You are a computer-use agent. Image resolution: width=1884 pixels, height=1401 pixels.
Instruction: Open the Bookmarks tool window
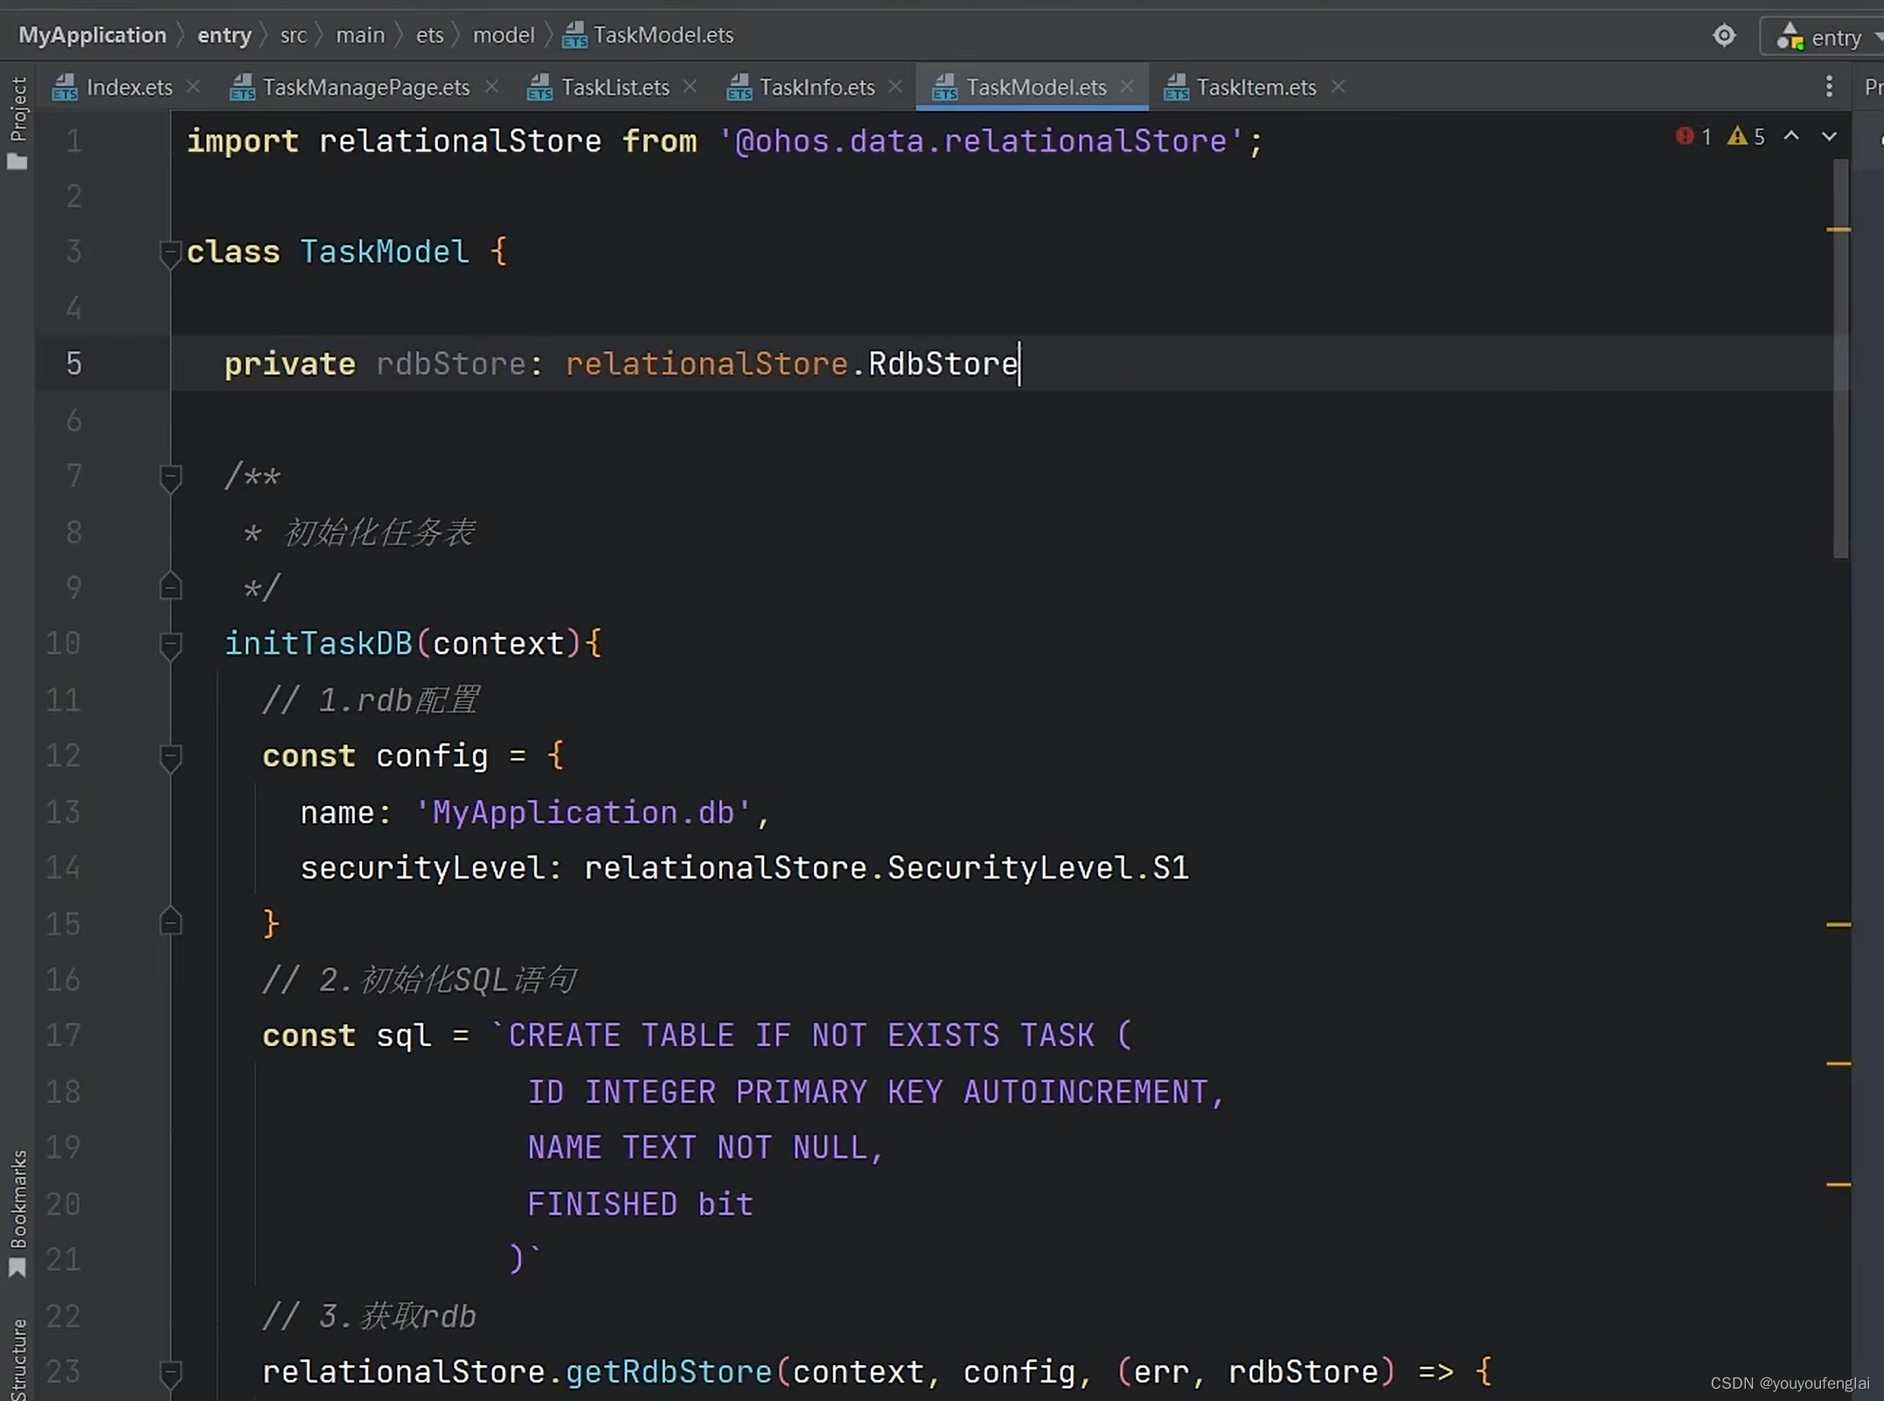(x=17, y=1214)
